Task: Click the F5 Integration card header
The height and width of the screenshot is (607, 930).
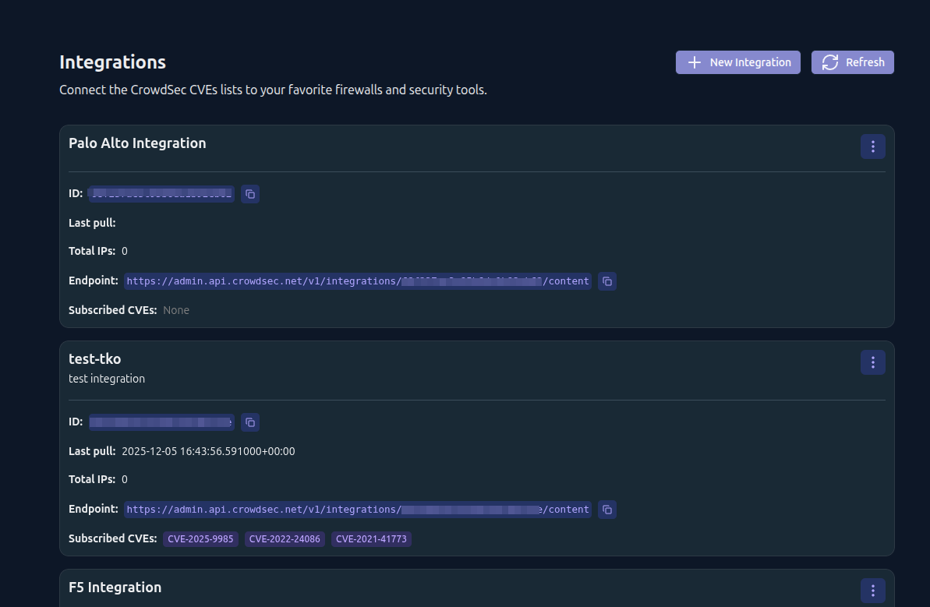Action: click(x=115, y=587)
